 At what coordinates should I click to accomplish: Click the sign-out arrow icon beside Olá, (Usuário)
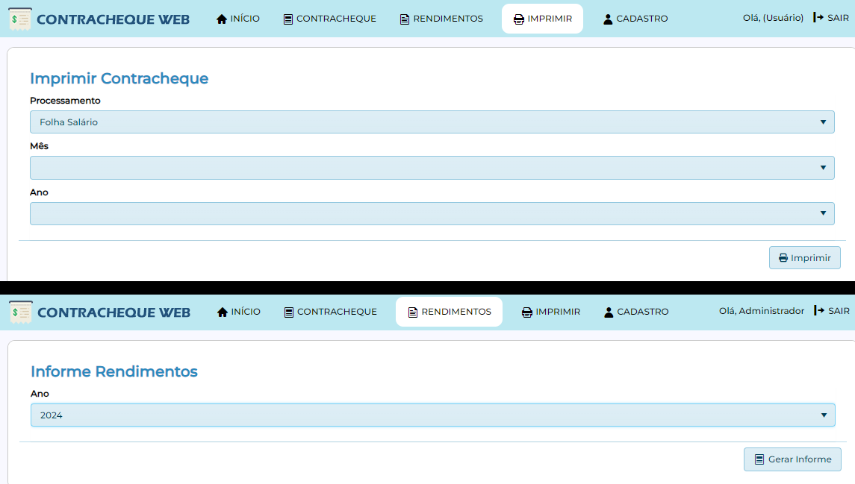[x=818, y=18]
